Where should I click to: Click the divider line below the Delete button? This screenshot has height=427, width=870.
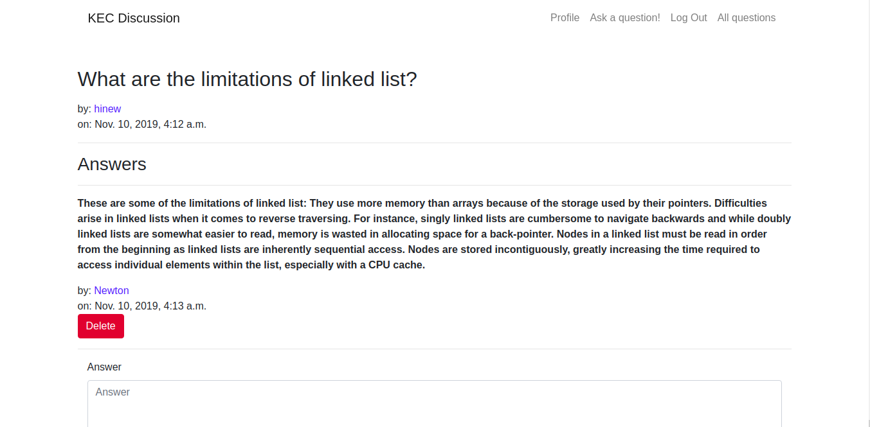click(435, 349)
